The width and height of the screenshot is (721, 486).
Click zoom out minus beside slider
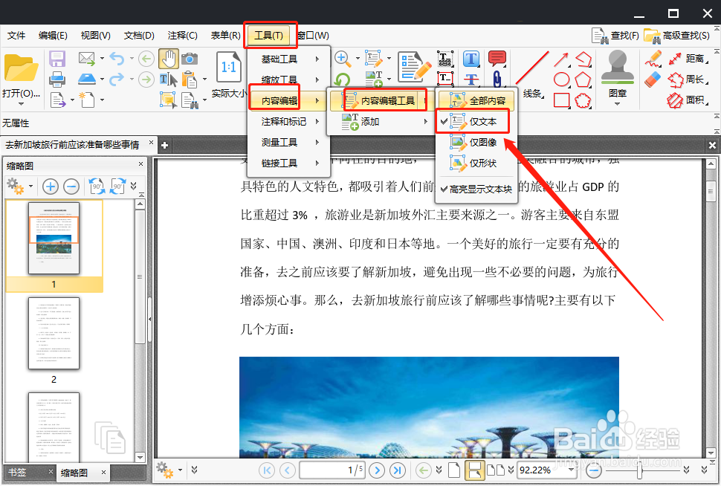coord(594,470)
